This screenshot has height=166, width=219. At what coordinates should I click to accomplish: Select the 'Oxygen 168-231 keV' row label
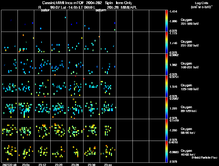coord(190,65)
